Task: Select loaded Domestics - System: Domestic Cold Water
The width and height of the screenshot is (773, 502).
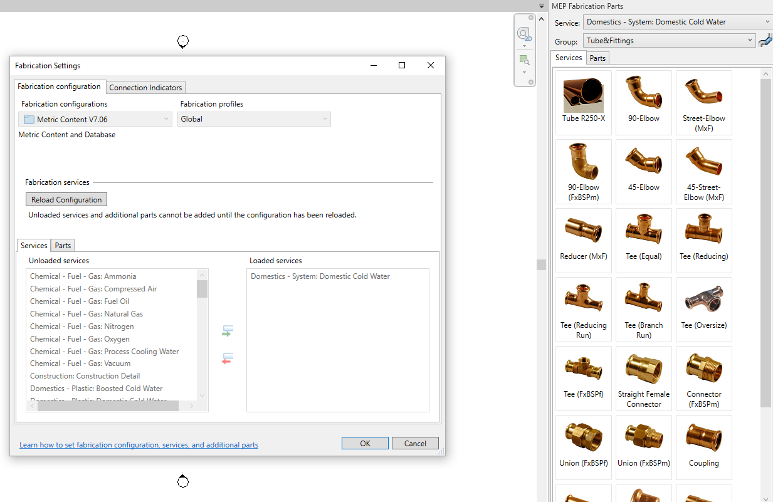Action: 320,276
